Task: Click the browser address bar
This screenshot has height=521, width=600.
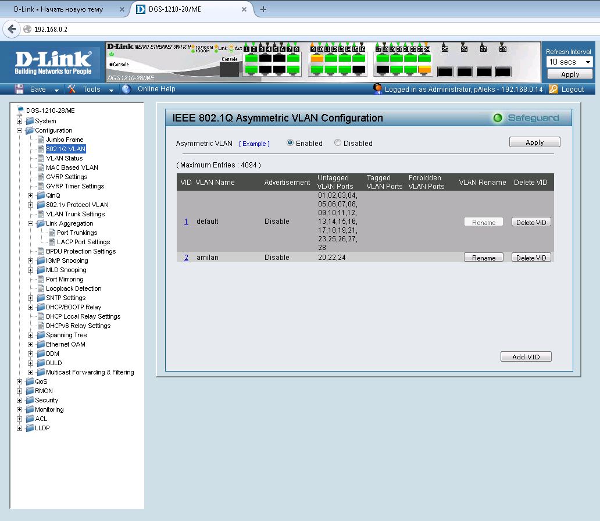Action: point(291,29)
